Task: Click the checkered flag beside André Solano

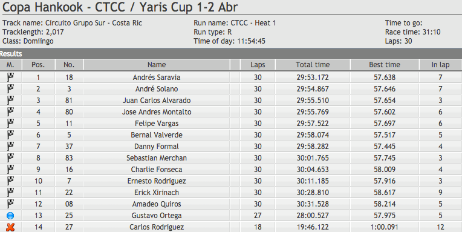Action: (x=10, y=88)
